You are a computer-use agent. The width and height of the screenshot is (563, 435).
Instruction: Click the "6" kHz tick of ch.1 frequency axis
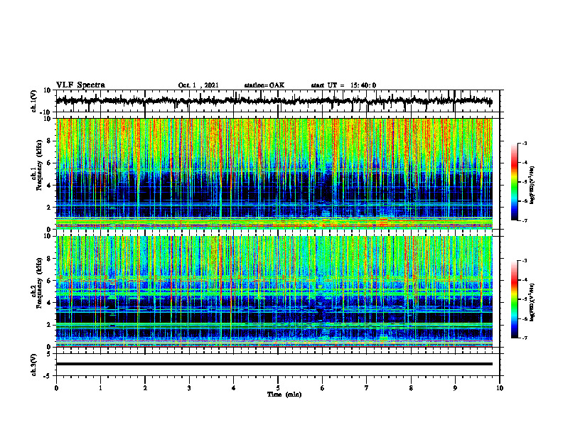tap(50, 163)
